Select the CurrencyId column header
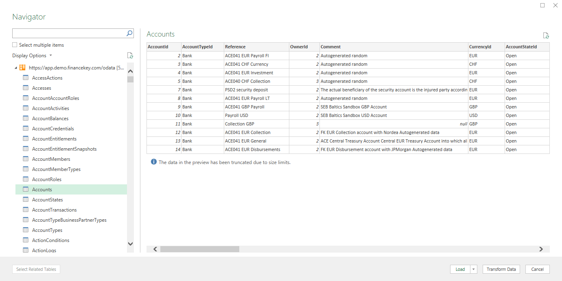This screenshot has width=562, height=281. click(486, 47)
